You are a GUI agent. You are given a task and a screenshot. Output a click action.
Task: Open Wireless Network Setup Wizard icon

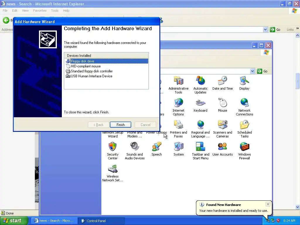pyautogui.click(x=112, y=173)
